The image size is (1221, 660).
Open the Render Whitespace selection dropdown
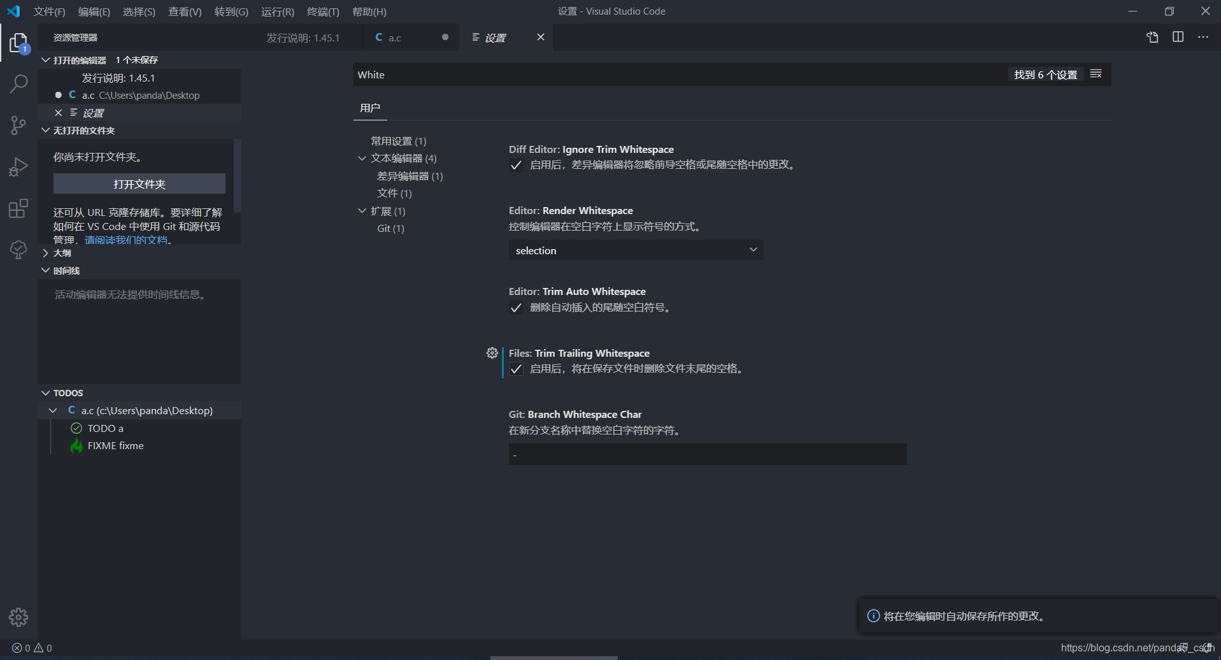pos(636,250)
